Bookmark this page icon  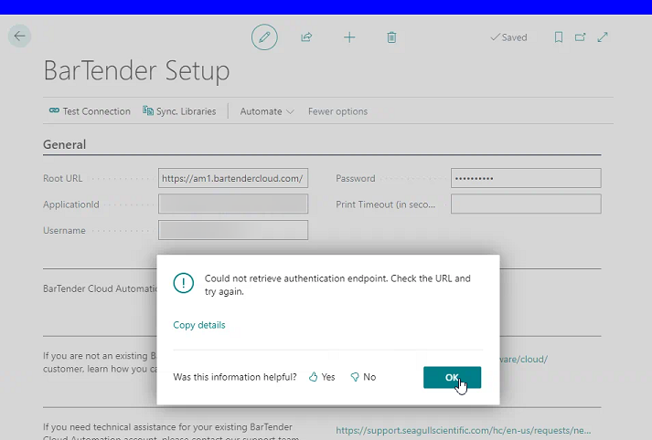point(559,37)
